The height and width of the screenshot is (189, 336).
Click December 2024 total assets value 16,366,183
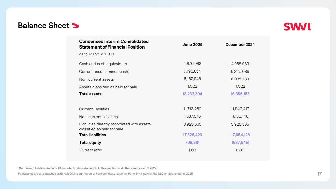click(x=240, y=94)
